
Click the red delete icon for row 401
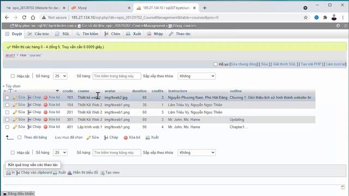pos(46,127)
